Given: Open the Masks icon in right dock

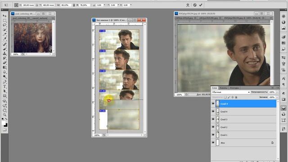Looking at the screenshot, I should 283,99.
